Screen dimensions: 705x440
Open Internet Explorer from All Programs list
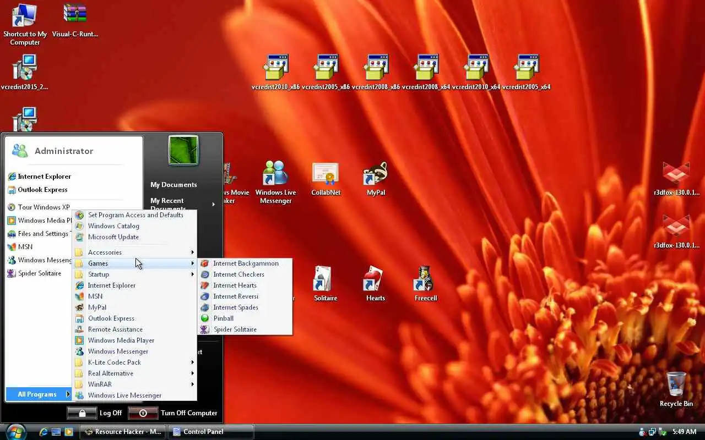tap(135, 285)
